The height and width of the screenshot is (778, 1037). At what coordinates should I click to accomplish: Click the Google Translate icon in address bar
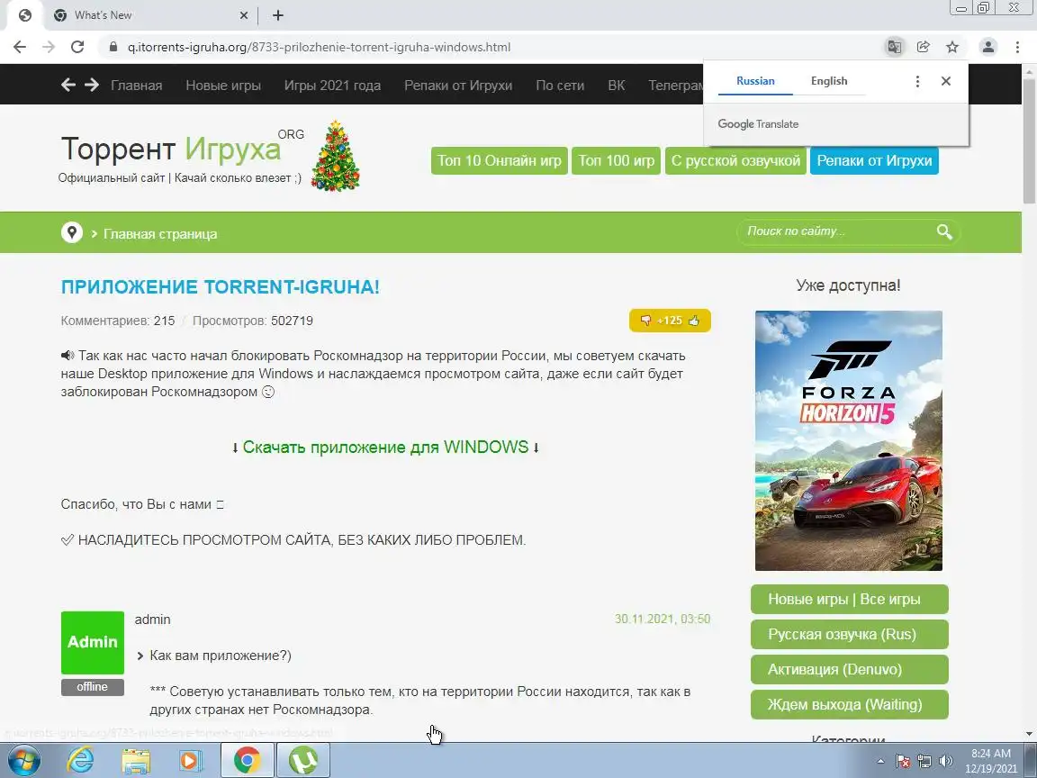click(x=894, y=47)
